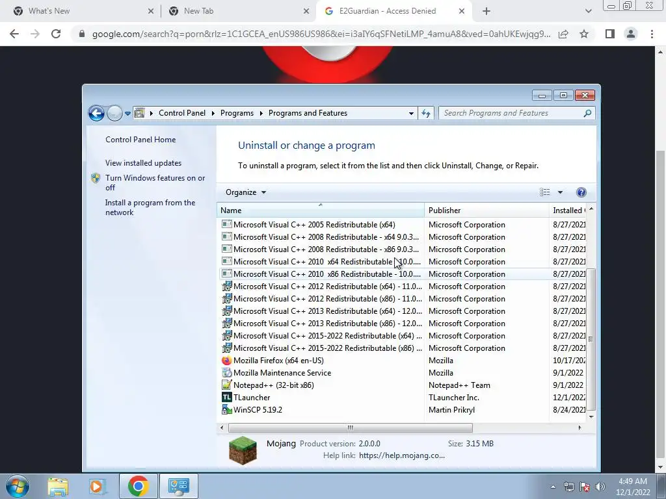Click program list scroll down arrow
The height and width of the screenshot is (499, 666).
591,416
